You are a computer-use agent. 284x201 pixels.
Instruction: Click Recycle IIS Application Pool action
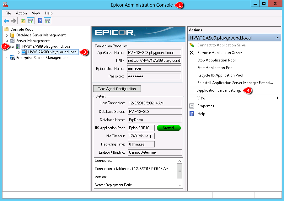tap(220, 75)
